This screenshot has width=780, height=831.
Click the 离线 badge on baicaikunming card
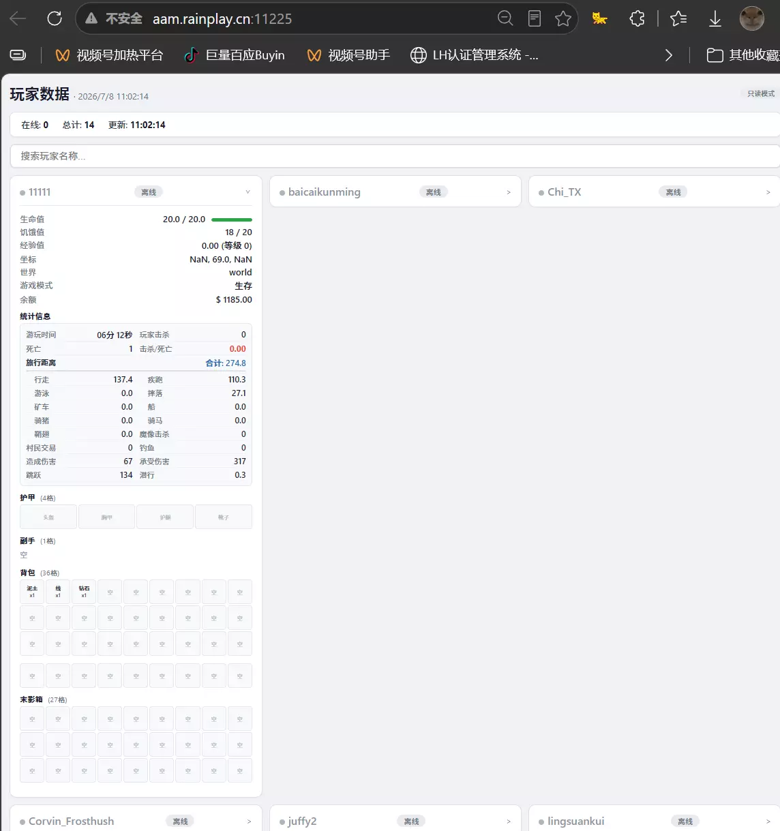(x=434, y=192)
